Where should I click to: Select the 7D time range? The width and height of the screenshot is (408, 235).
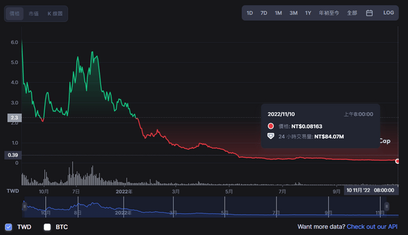264,13
